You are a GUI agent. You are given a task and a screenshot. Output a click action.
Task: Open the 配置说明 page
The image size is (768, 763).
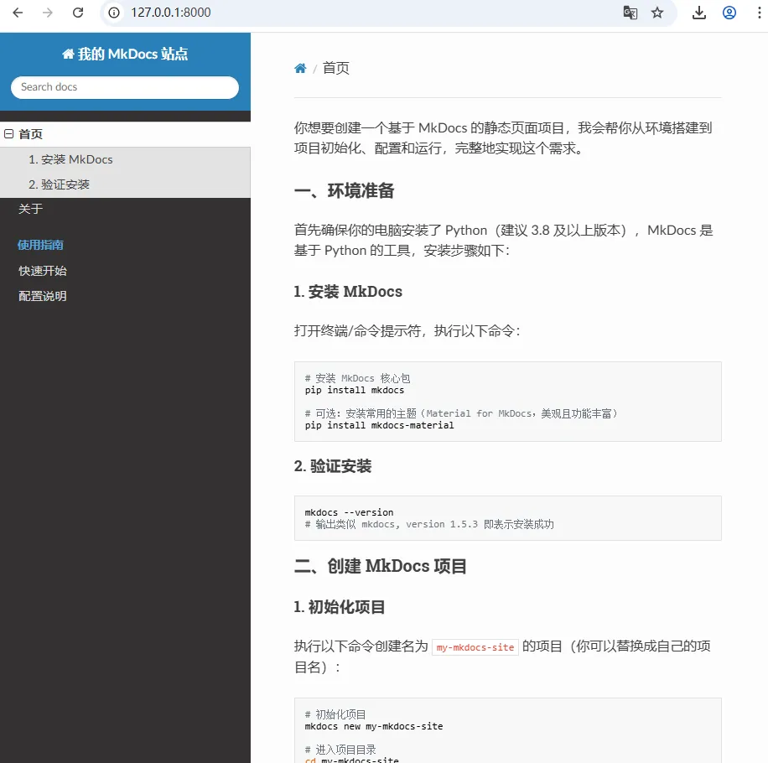coord(43,296)
